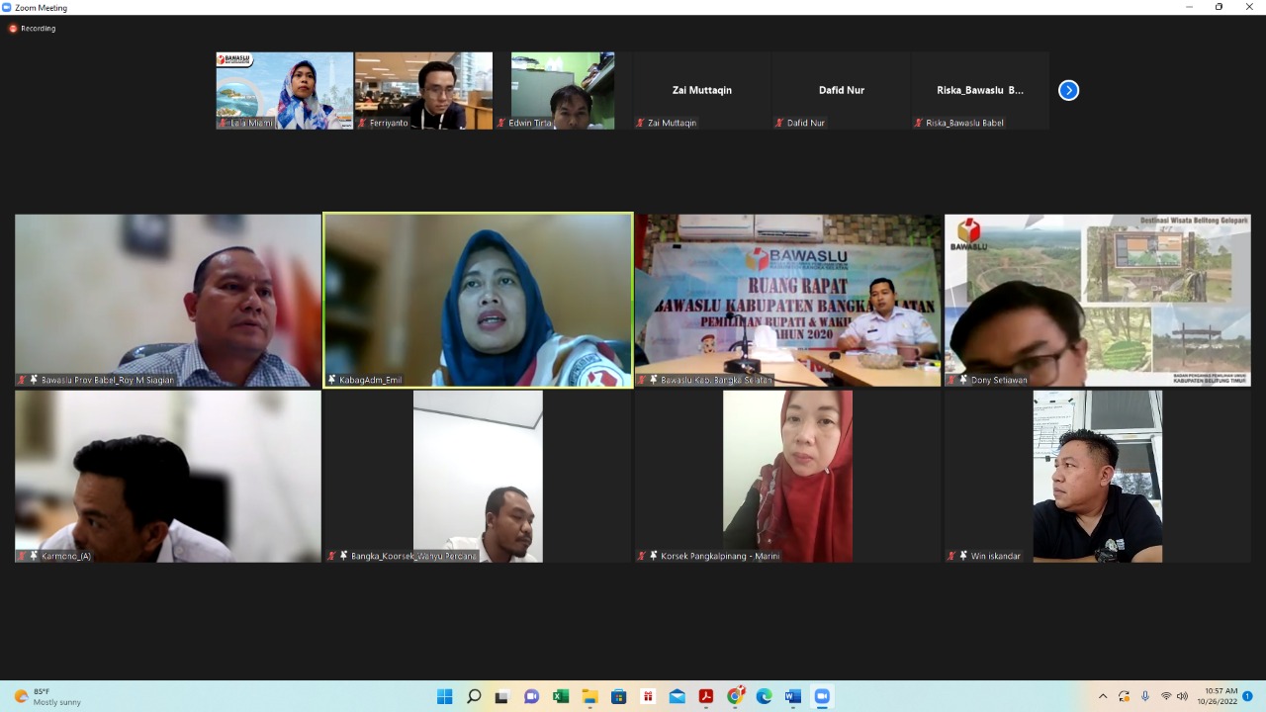Open Microsoft Word in the taskbar
Image resolution: width=1266 pixels, height=712 pixels.
pos(792,696)
